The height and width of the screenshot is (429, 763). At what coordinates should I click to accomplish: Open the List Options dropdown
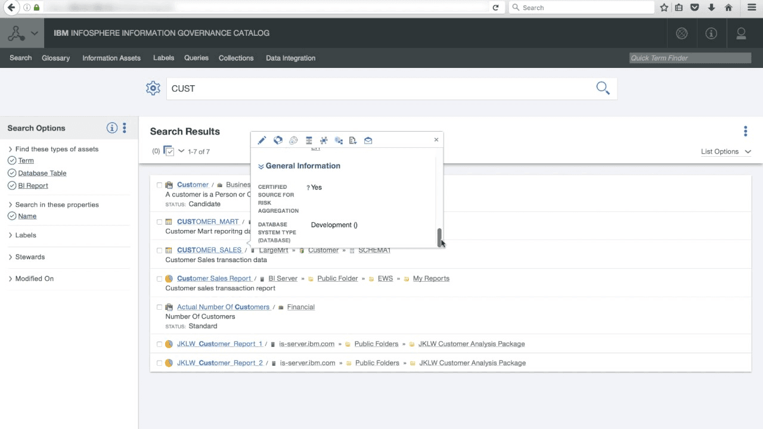725,151
